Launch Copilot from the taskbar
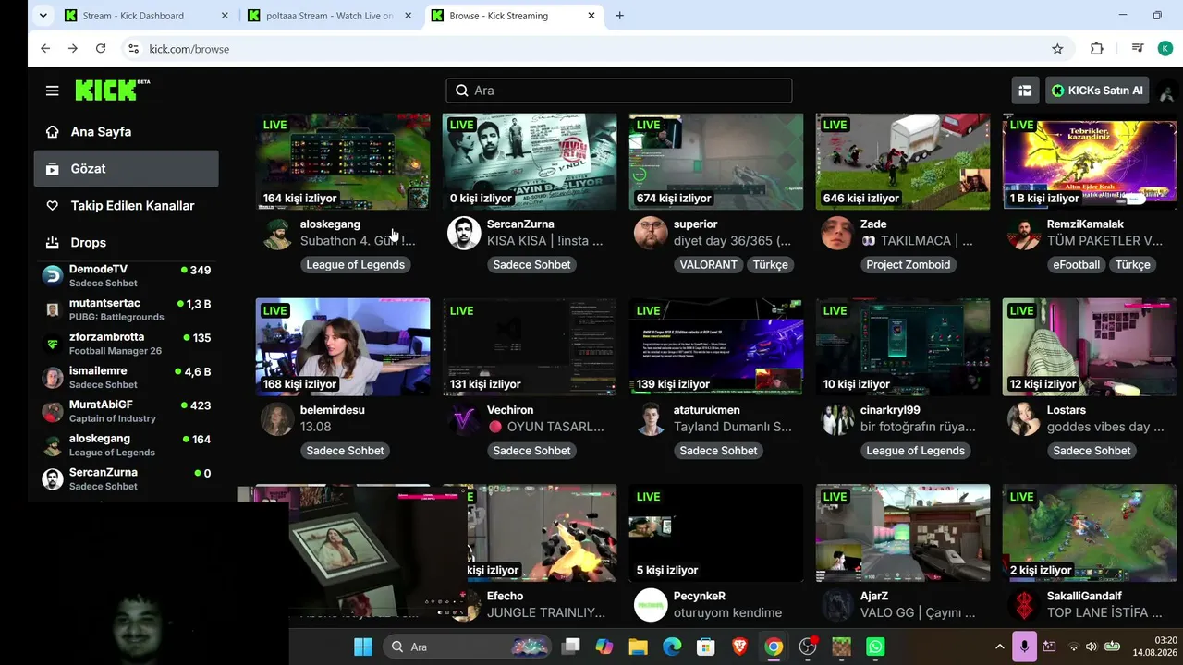1183x665 pixels. (x=604, y=647)
